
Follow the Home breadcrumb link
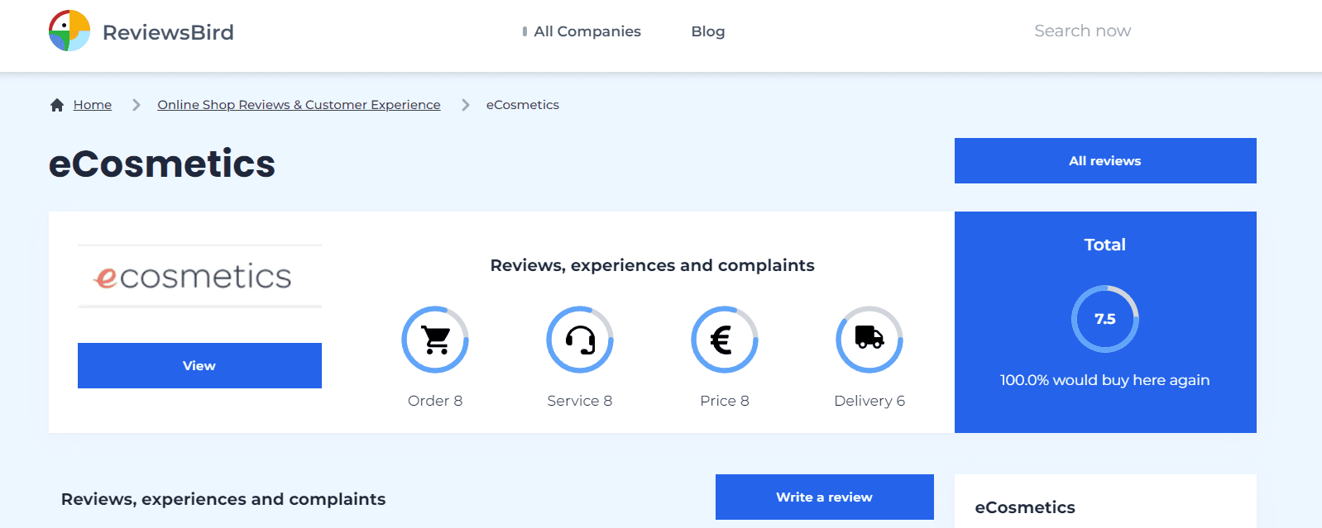coord(93,105)
